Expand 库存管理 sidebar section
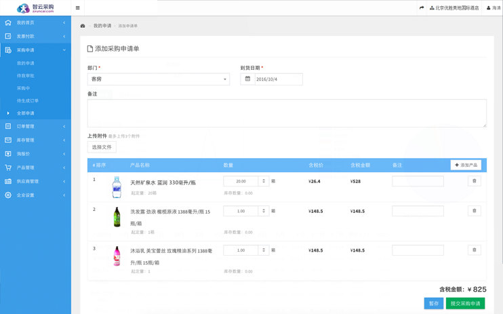Screen dimensions: 503x314 pos(35,140)
